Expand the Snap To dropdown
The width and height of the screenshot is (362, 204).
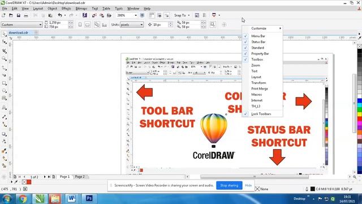coord(188,15)
